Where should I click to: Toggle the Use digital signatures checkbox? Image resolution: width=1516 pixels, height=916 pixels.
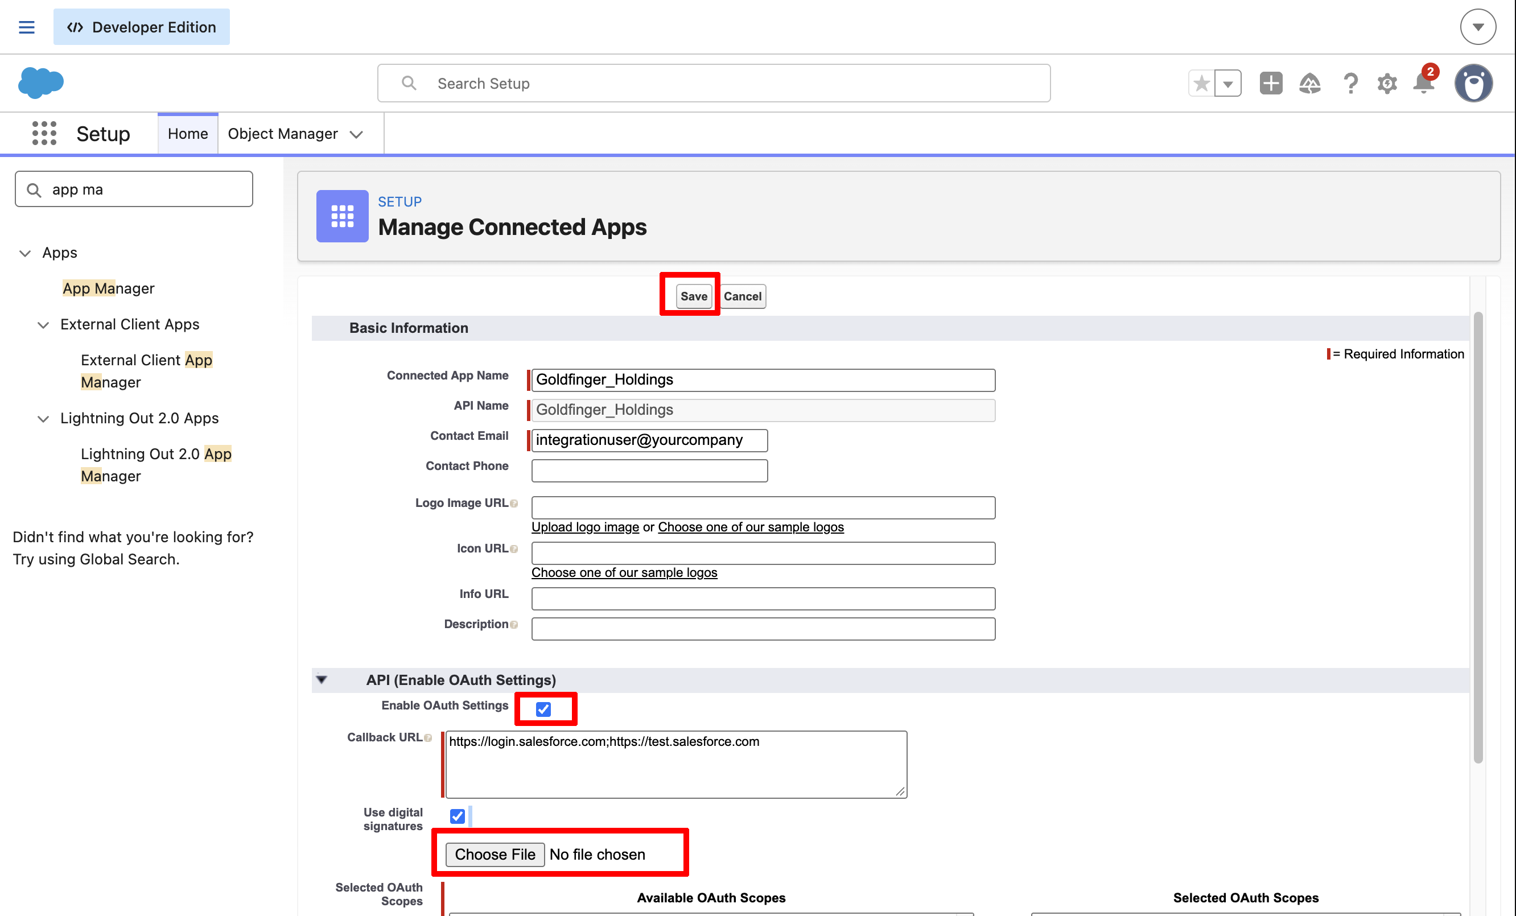(x=457, y=816)
